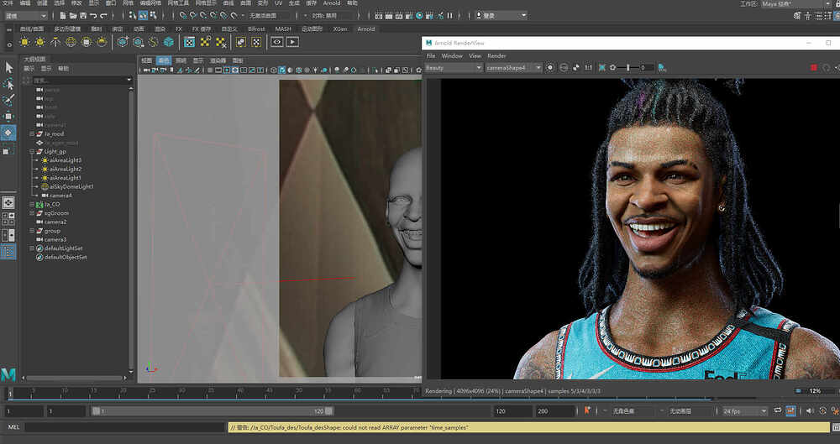
Task: Open File menu in Arnold RenderView
Action: coord(431,55)
